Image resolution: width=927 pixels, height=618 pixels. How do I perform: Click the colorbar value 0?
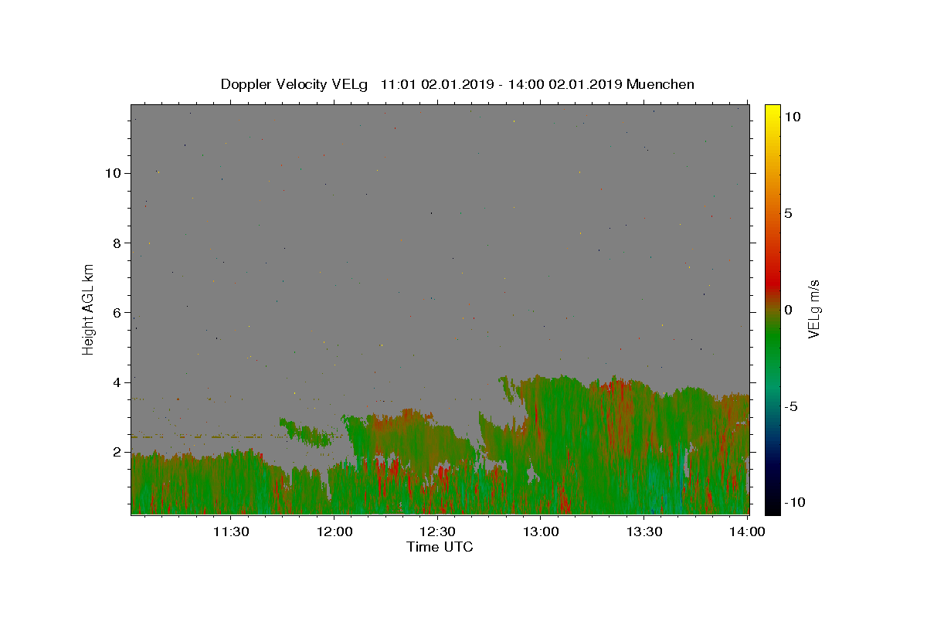pyautogui.click(x=788, y=310)
